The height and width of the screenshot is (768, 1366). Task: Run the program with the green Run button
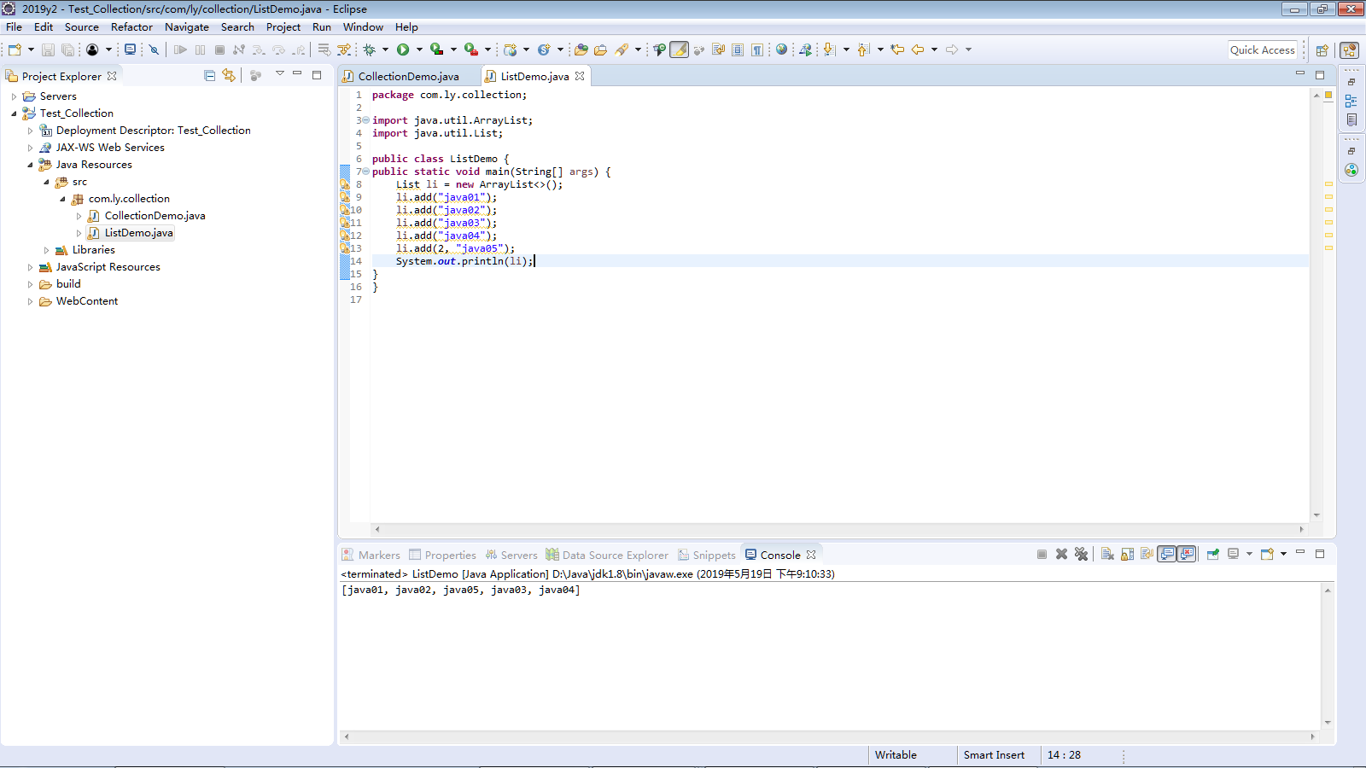403,49
